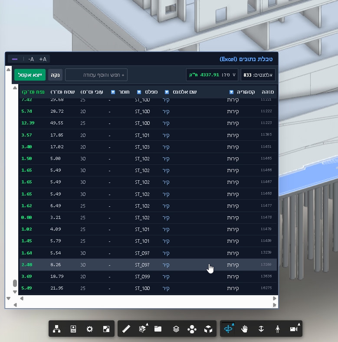Viewport: 338px width, 342px height.
Task: Click the lower horizontal scroll-left arrow
Action: [x=15, y=305]
